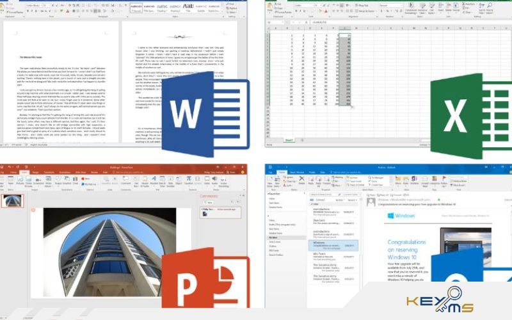Viewport: 512px width, 320px height.
Task: Click the Outlook Search People field
Action: (458, 177)
